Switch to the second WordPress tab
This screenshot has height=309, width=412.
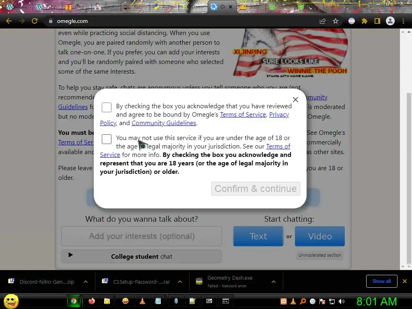pyautogui.click(x=47, y=7)
